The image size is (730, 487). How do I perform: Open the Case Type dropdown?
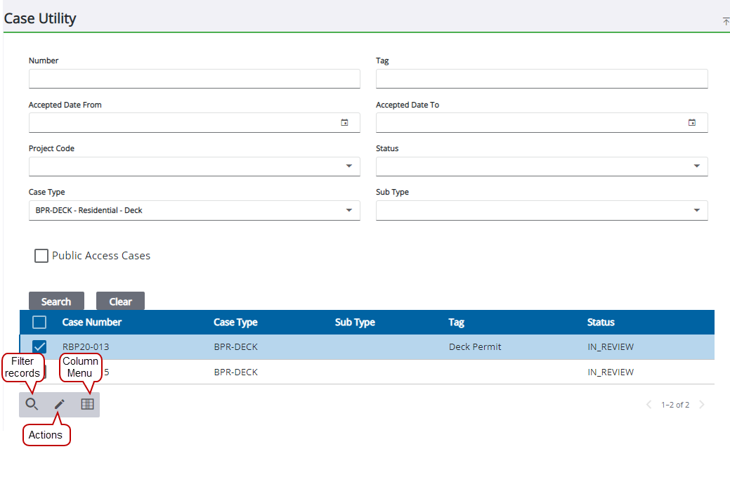348,210
